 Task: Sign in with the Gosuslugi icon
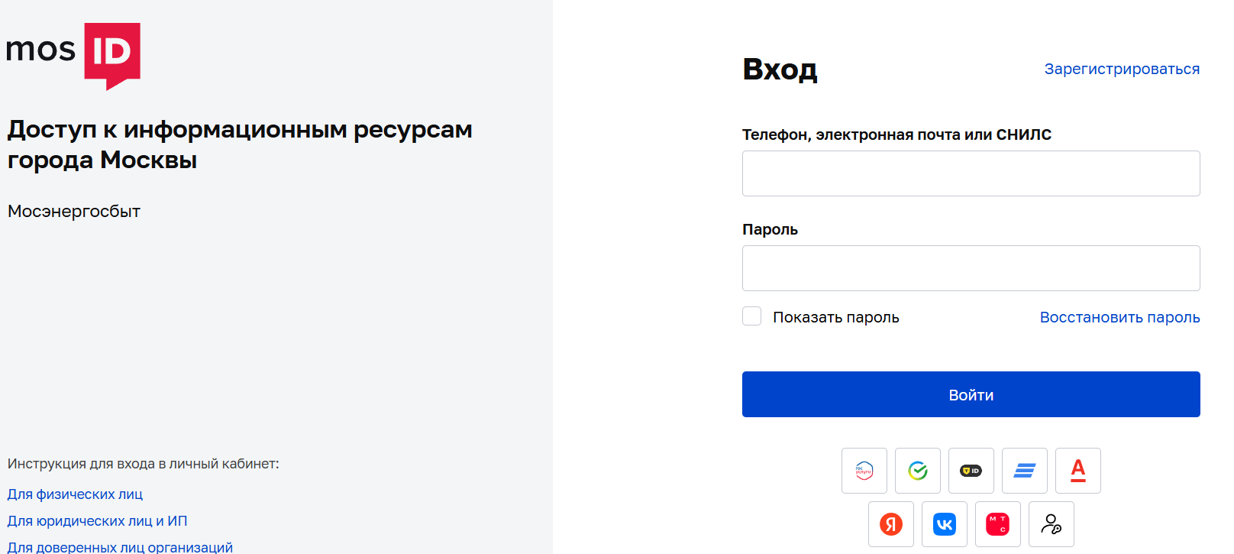864,471
